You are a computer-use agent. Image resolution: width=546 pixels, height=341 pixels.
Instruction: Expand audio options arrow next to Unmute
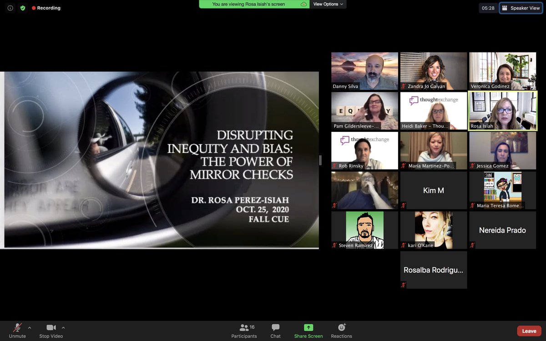[x=30, y=327]
